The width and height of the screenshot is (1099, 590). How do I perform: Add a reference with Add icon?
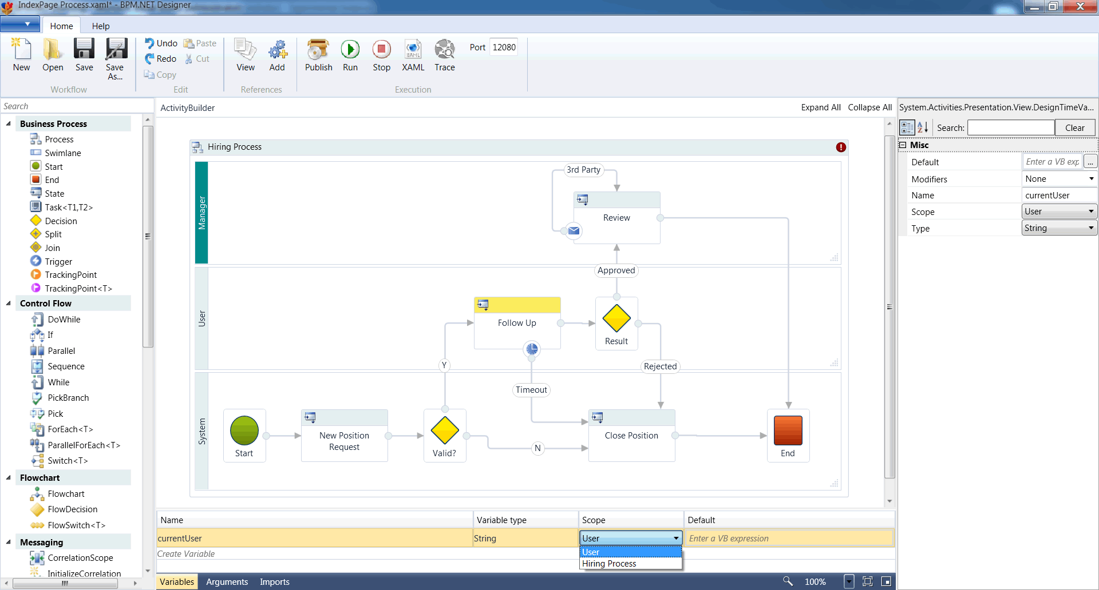[x=277, y=50]
